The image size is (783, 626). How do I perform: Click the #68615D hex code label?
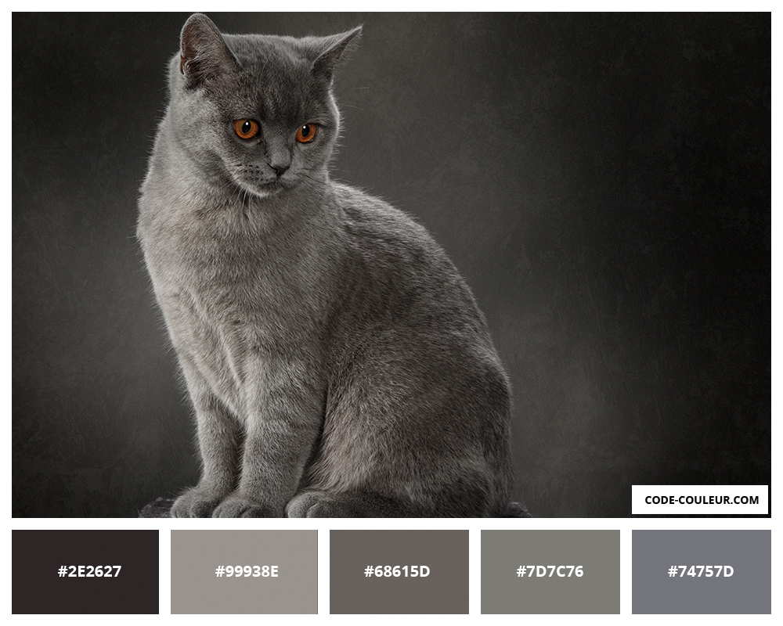pos(397,571)
